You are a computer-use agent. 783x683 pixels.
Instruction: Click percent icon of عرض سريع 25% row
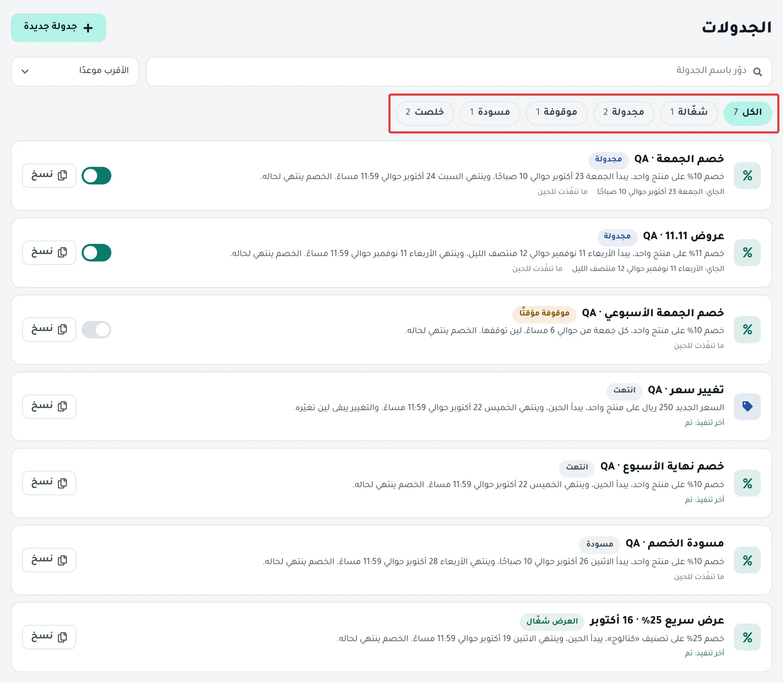pos(747,637)
